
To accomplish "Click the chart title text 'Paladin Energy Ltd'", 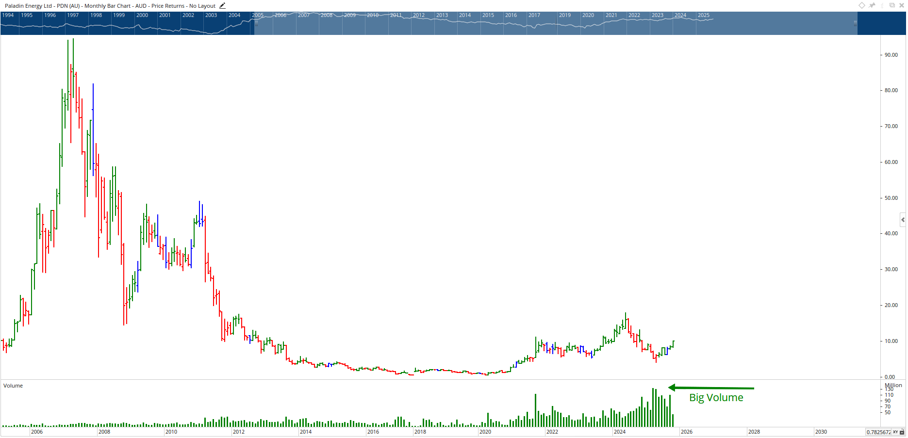I will tap(28, 6).
